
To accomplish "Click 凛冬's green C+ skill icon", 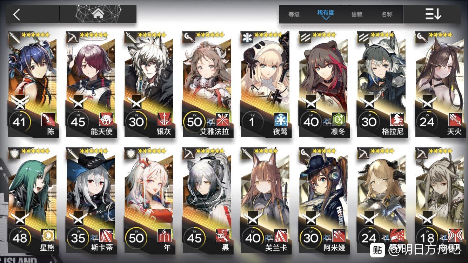I will click(339, 120).
